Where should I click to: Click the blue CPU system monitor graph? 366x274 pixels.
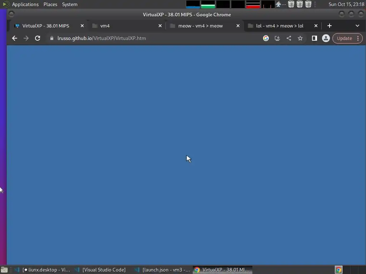tap(193, 4)
